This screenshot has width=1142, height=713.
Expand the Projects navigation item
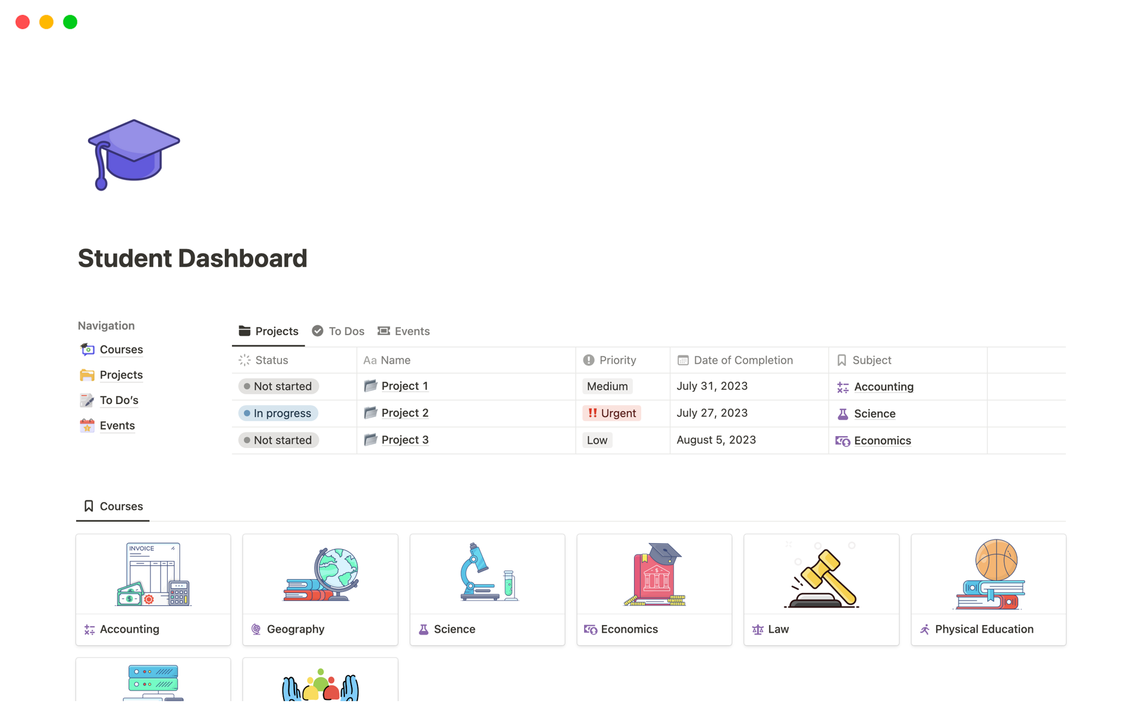click(121, 374)
